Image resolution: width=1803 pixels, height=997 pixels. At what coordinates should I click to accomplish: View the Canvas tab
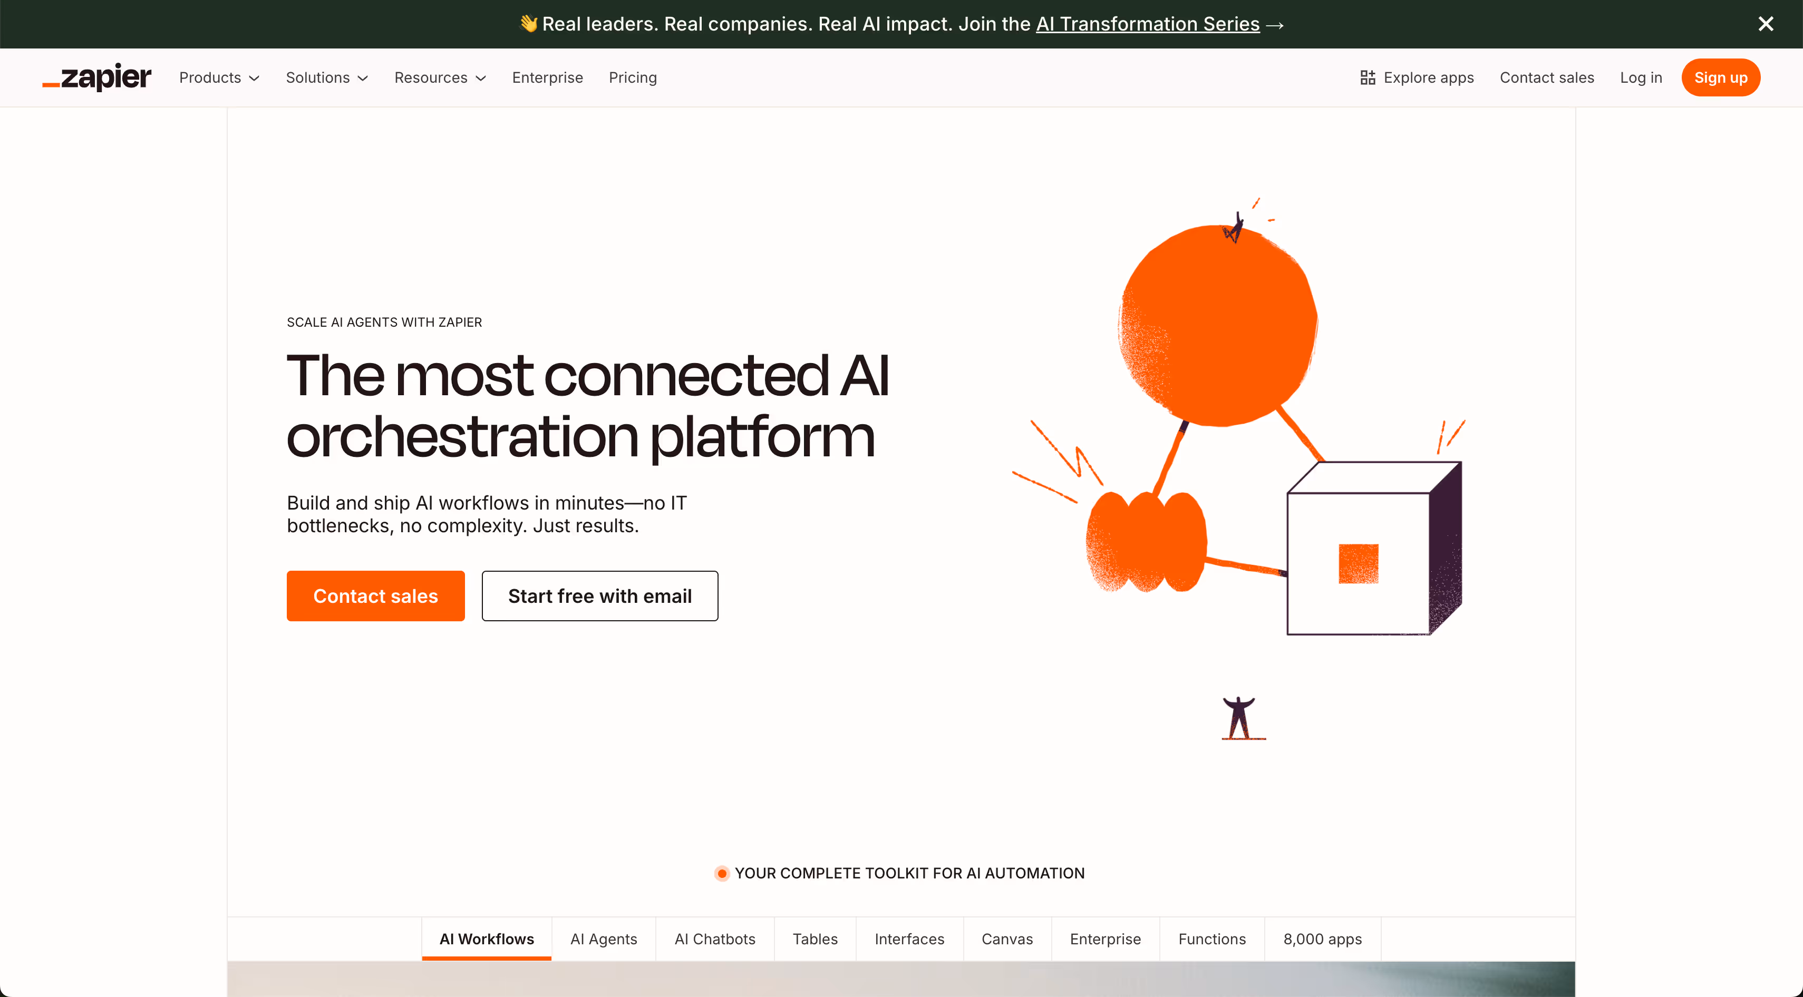click(x=1007, y=939)
